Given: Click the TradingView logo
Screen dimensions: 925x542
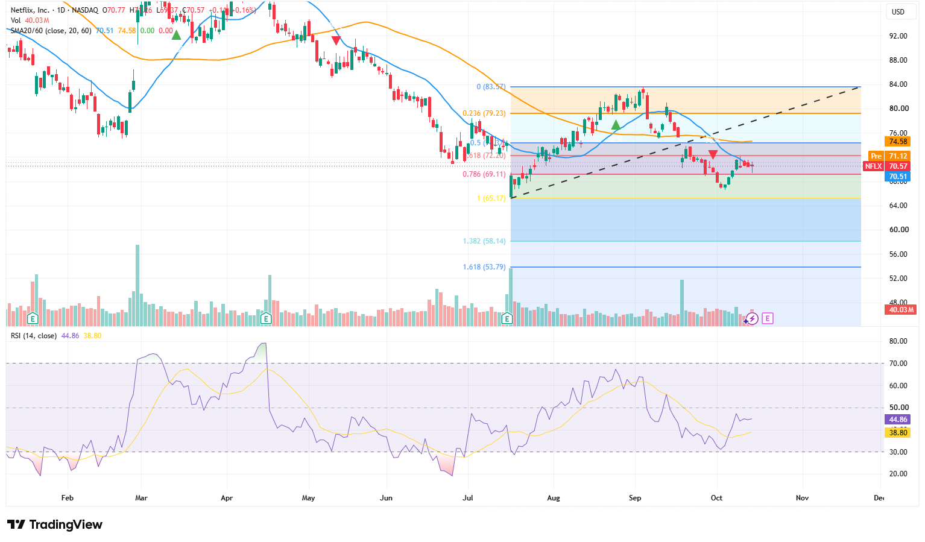Looking at the screenshot, I should 55,525.
